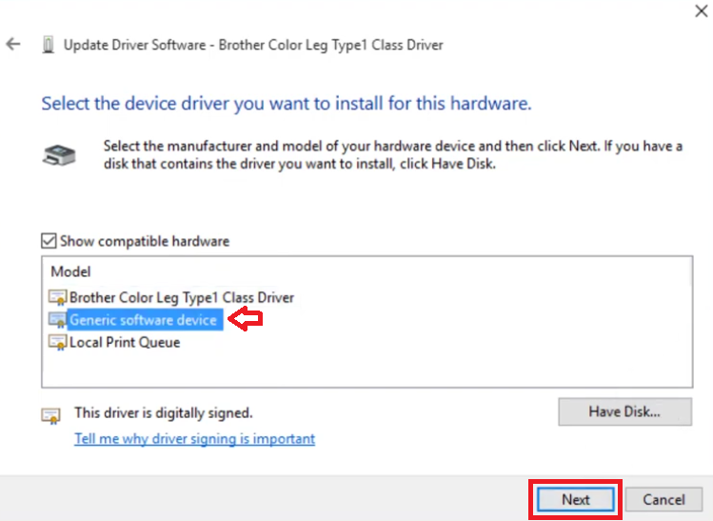This screenshot has width=713, height=521.
Task: Click the Local Print Queue driver icon
Action: 58,343
